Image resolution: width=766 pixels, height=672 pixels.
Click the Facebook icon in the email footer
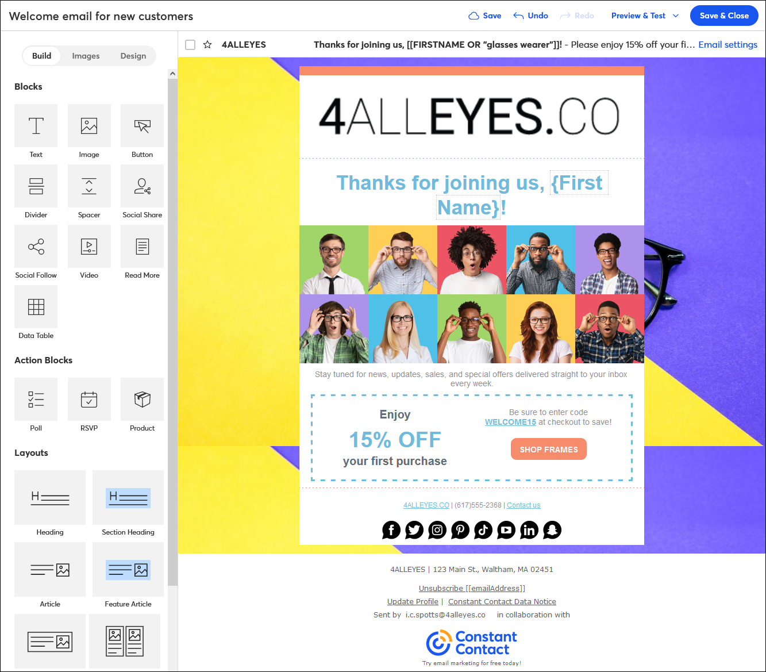[x=391, y=530]
